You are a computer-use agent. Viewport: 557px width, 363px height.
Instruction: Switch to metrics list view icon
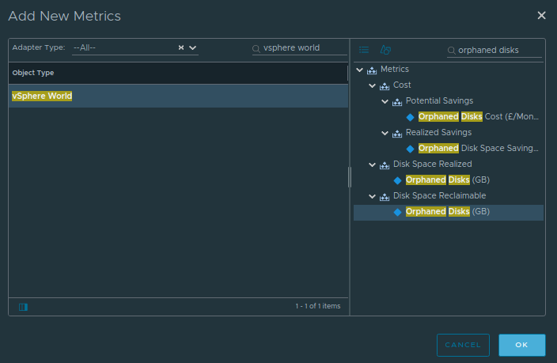(x=364, y=50)
